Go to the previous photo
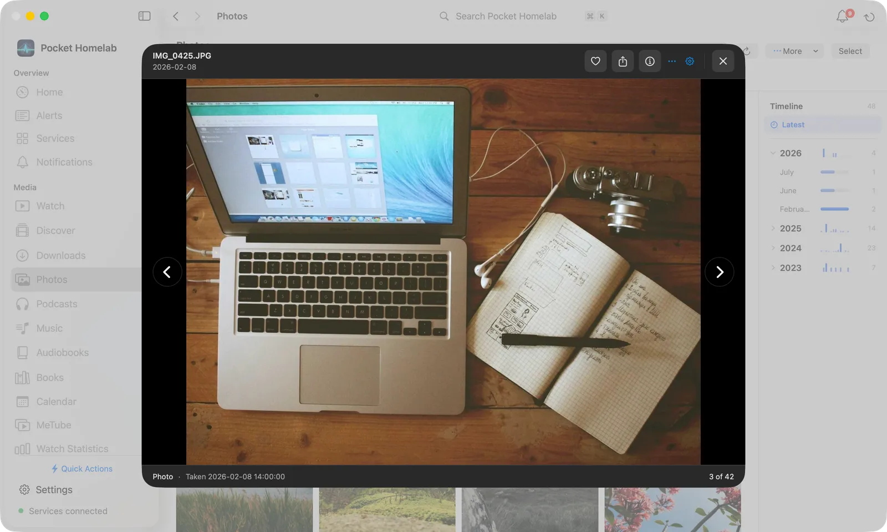 pyautogui.click(x=167, y=272)
